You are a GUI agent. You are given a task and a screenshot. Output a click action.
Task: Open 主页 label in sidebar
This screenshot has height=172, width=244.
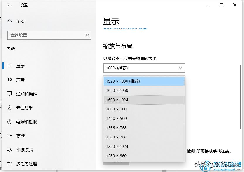coord(21,22)
